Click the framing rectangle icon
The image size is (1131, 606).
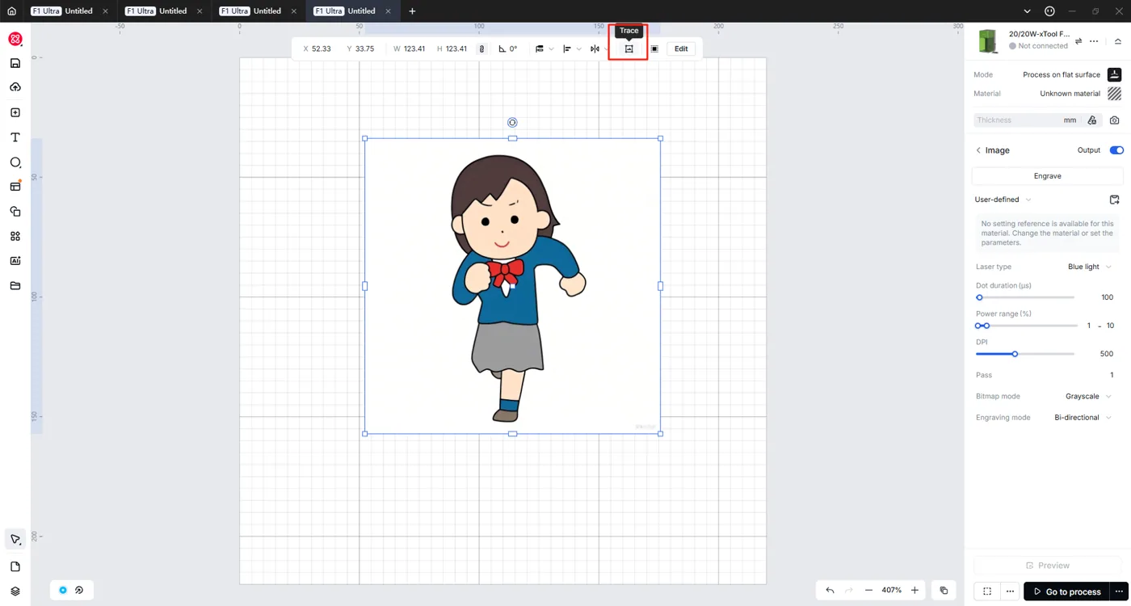987,591
